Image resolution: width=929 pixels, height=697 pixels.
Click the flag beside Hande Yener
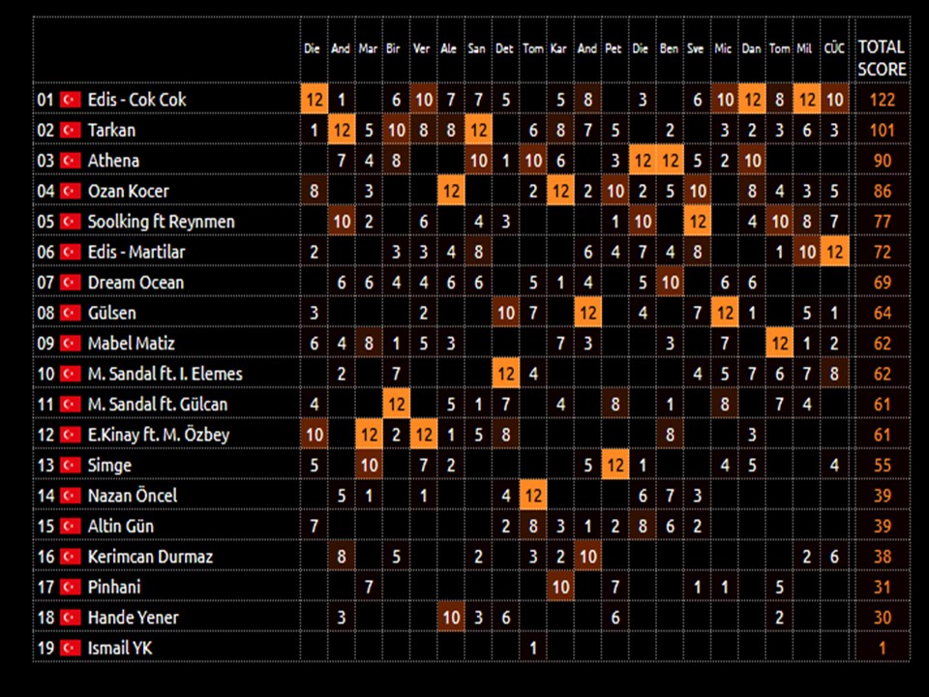71,617
